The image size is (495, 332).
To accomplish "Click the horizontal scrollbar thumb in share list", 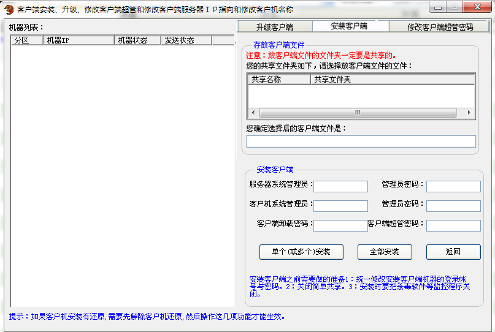I will (358, 113).
